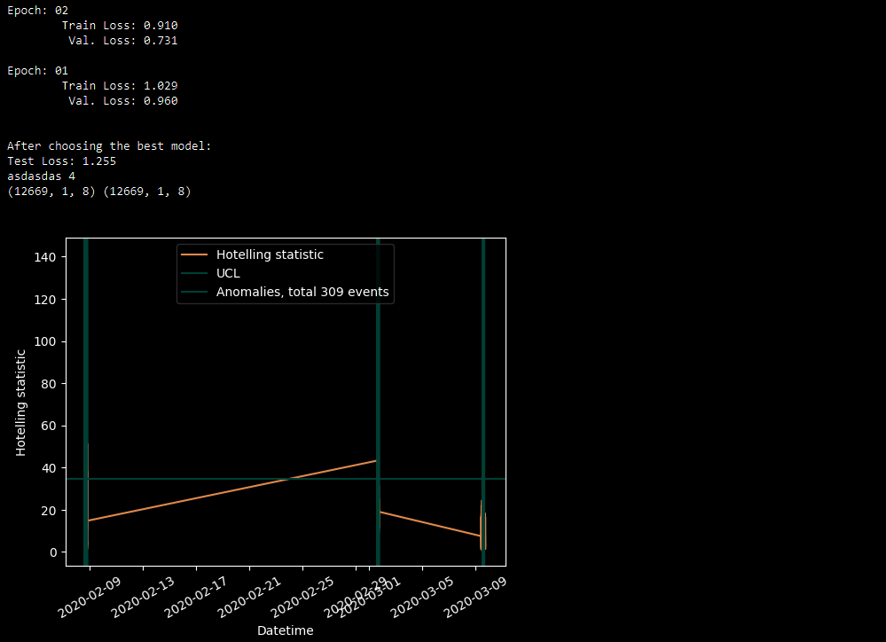Click the '20' y-axis tick label
This screenshot has height=642, width=886.
coord(49,511)
